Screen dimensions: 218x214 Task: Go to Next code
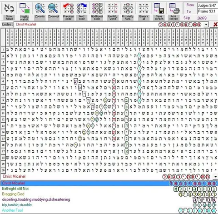coord(82,8)
